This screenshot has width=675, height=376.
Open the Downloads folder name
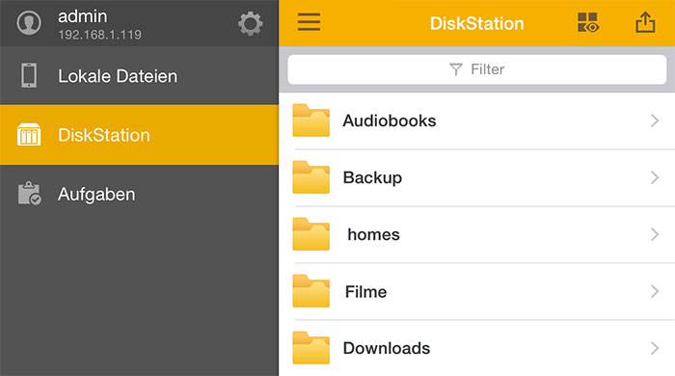(387, 348)
